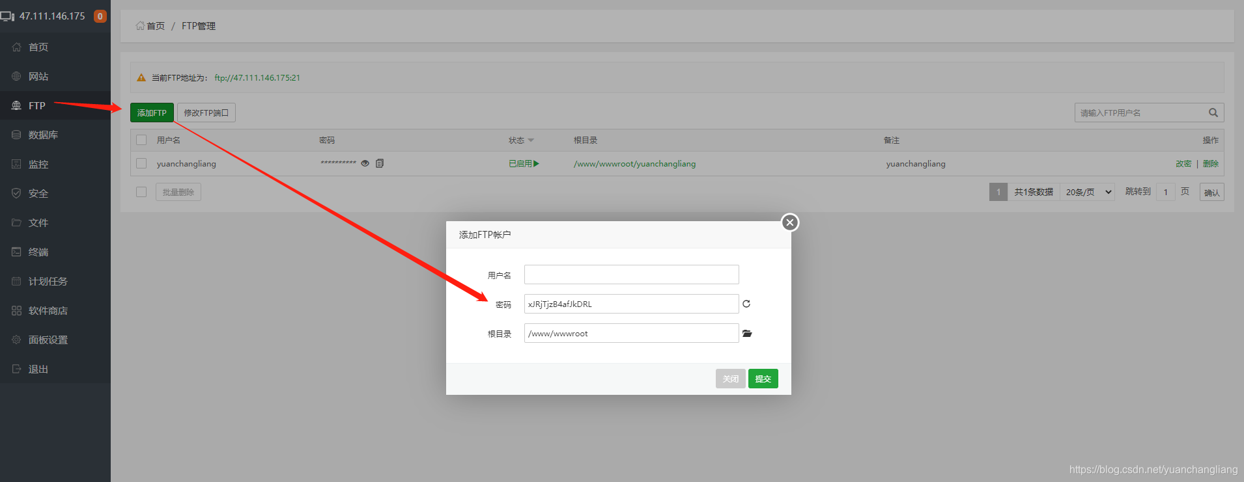Click the ftp://47.111.146.175:21 address link
1244x482 pixels.
(257, 77)
